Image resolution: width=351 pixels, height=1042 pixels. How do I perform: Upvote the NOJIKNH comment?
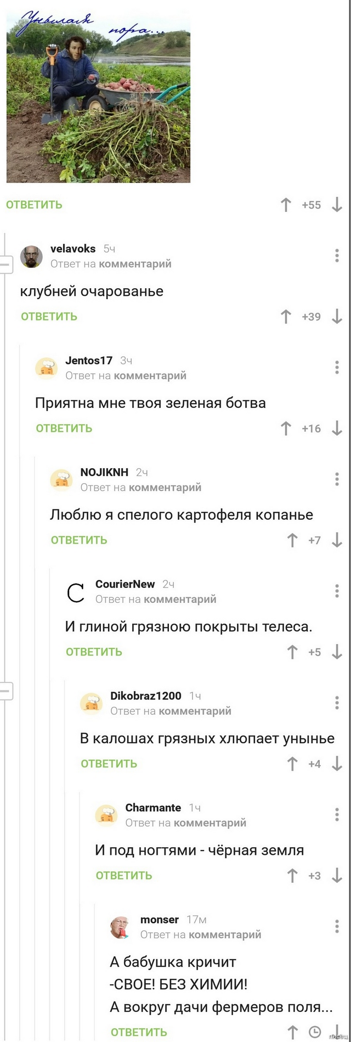pyautogui.click(x=292, y=540)
